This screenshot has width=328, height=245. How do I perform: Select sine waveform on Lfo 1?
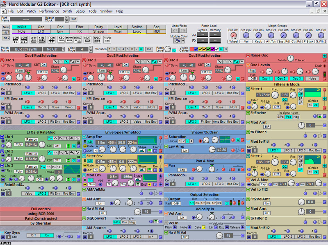[50, 138]
